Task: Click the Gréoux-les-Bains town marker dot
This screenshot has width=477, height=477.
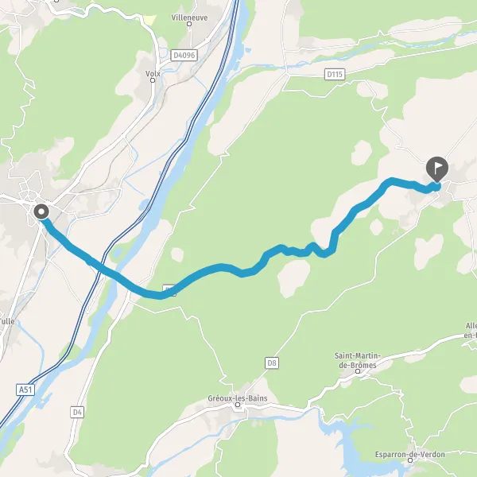Action: (238, 405)
